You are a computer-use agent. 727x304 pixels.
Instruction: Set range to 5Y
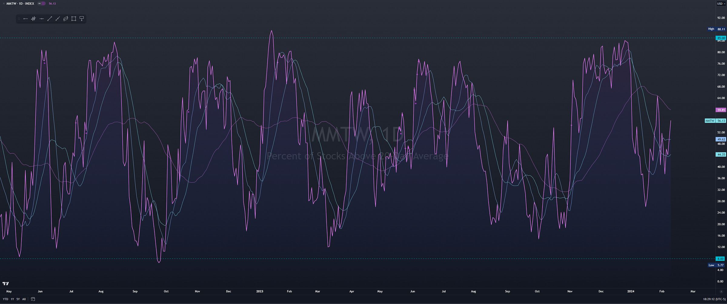click(x=18, y=299)
